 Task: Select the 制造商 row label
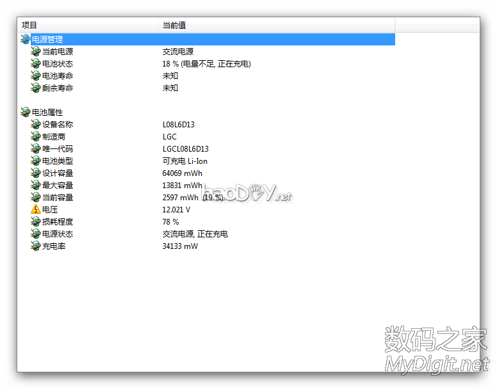[x=54, y=137]
